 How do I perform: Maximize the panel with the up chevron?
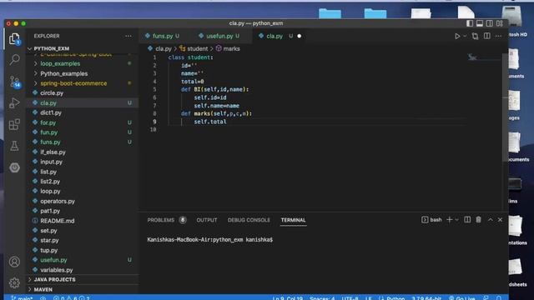(490, 220)
